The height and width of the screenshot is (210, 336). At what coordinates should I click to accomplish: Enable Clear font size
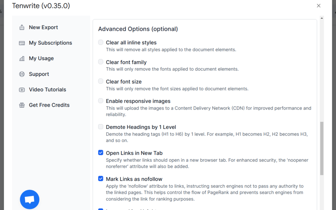tap(100, 81)
